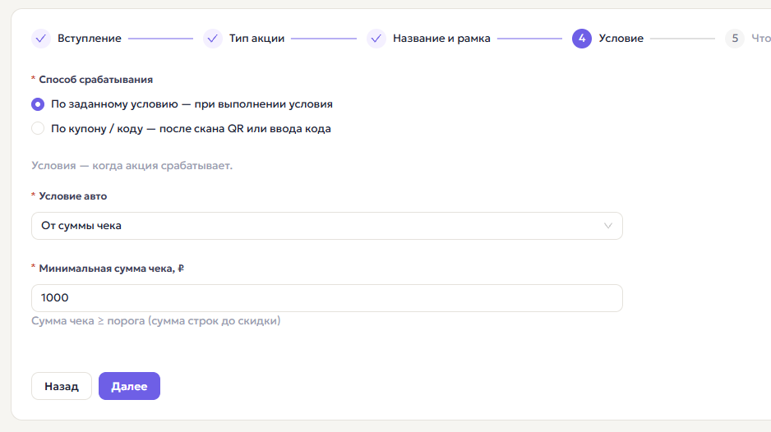Click the step 5 circle icon
This screenshot has width=771, height=432.
pyautogui.click(x=735, y=39)
